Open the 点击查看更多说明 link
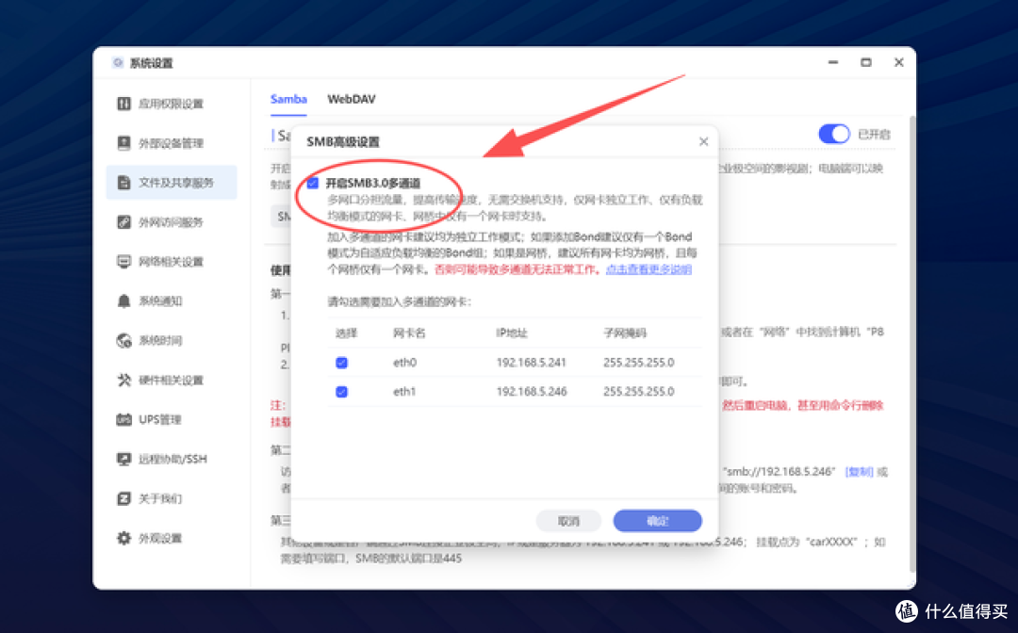This screenshot has height=633, width=1018. (649, 269)
